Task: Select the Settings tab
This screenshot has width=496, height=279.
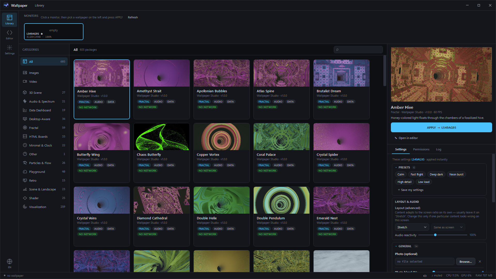Action: pos(401,149)
